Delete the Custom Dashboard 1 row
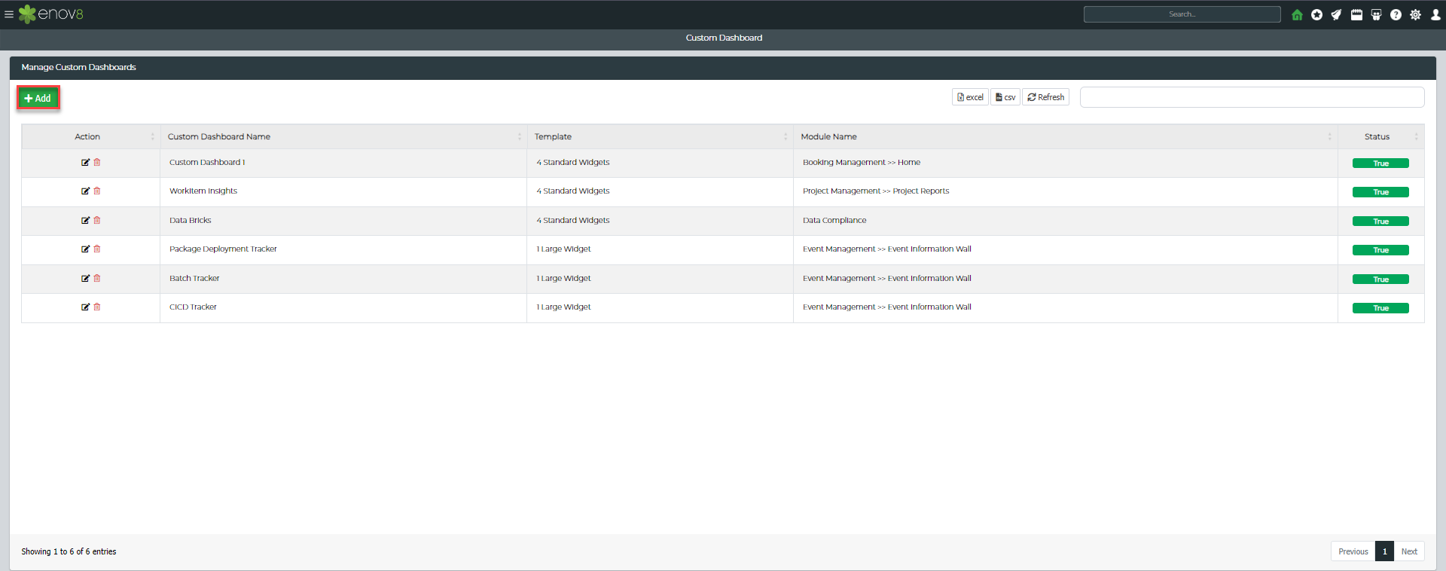 (97, 162)
